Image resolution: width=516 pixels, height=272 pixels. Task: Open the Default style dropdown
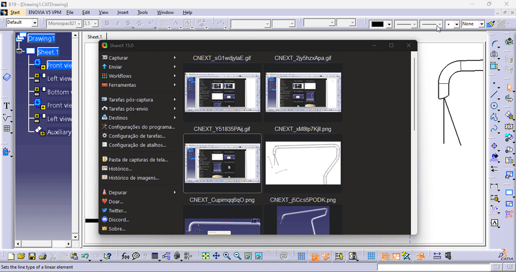tap(35, 23)
